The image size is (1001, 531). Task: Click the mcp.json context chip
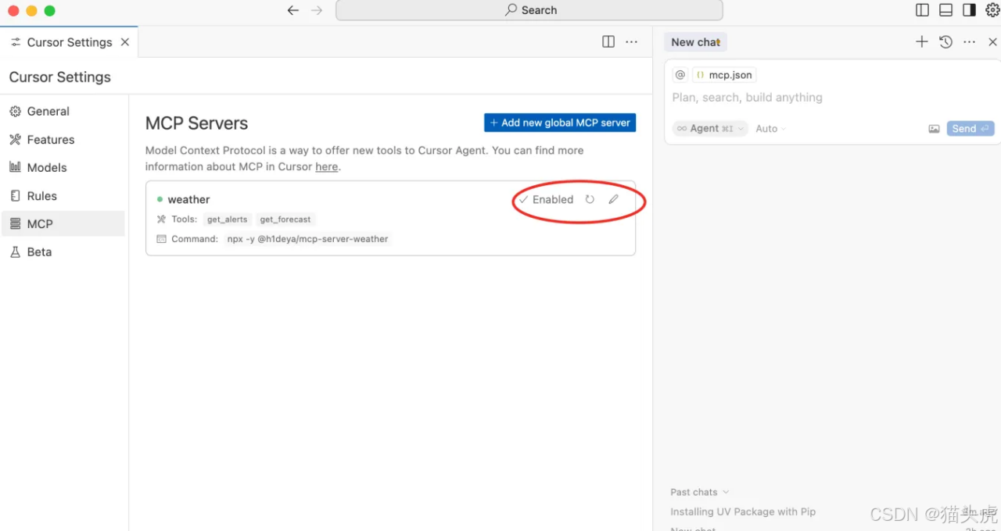724,75
